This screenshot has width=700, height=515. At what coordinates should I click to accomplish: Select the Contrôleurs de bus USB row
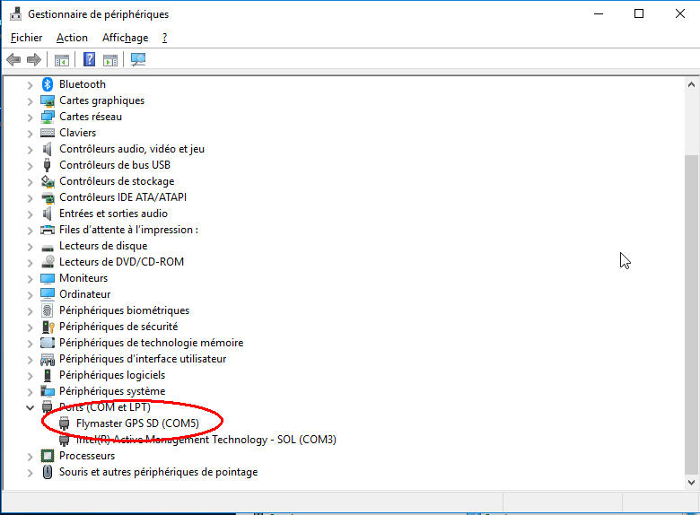coord(115,165)
